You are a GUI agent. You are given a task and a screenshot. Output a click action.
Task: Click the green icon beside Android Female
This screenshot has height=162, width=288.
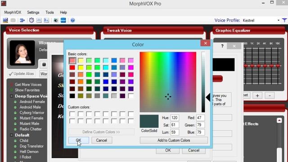tap(15, 102)
